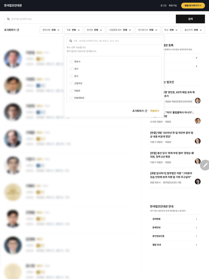Toggle the 군법무관 checkbox
This screenshot has height=279, width=209.
pyautogui.click(x=71, y=83)
